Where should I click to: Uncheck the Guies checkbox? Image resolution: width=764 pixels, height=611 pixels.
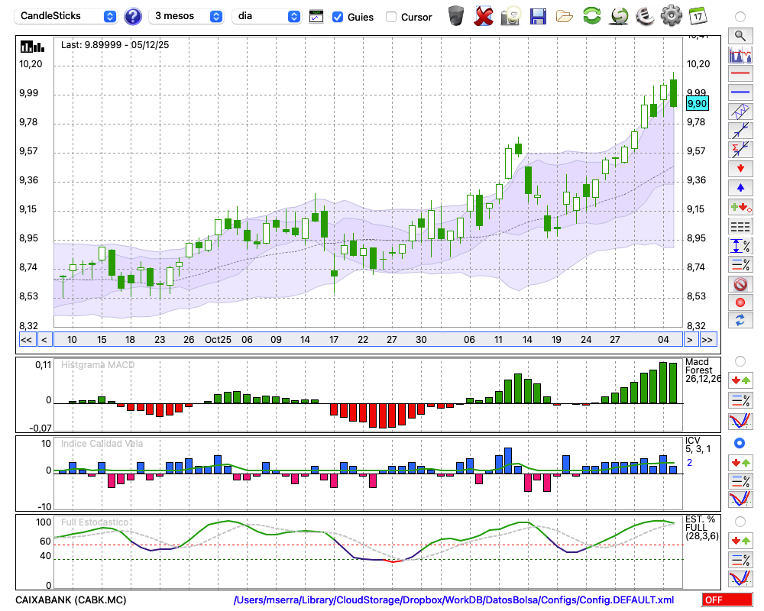[337, 17]
